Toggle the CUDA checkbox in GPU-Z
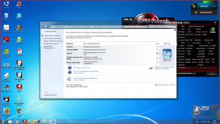This screenshot has height=124, width=220. (193, 68)
